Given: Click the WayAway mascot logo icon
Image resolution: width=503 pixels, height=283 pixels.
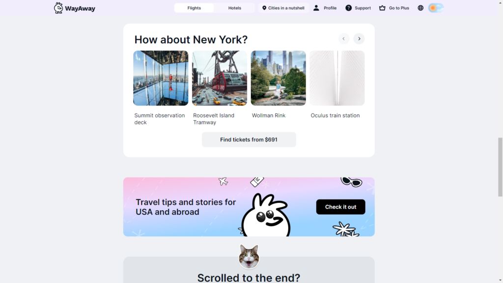Looking at the screenshot, I should point(58,8).
